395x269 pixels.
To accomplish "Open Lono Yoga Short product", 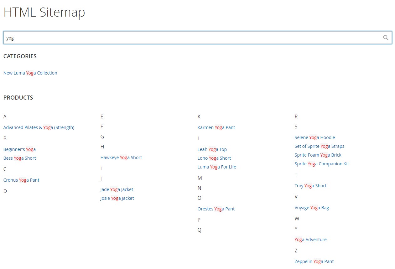I will tap(214, 158).
